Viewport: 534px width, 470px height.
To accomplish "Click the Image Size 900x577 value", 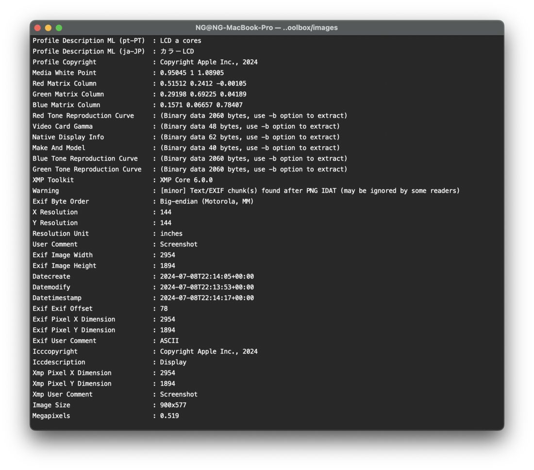I will (173, 405).
